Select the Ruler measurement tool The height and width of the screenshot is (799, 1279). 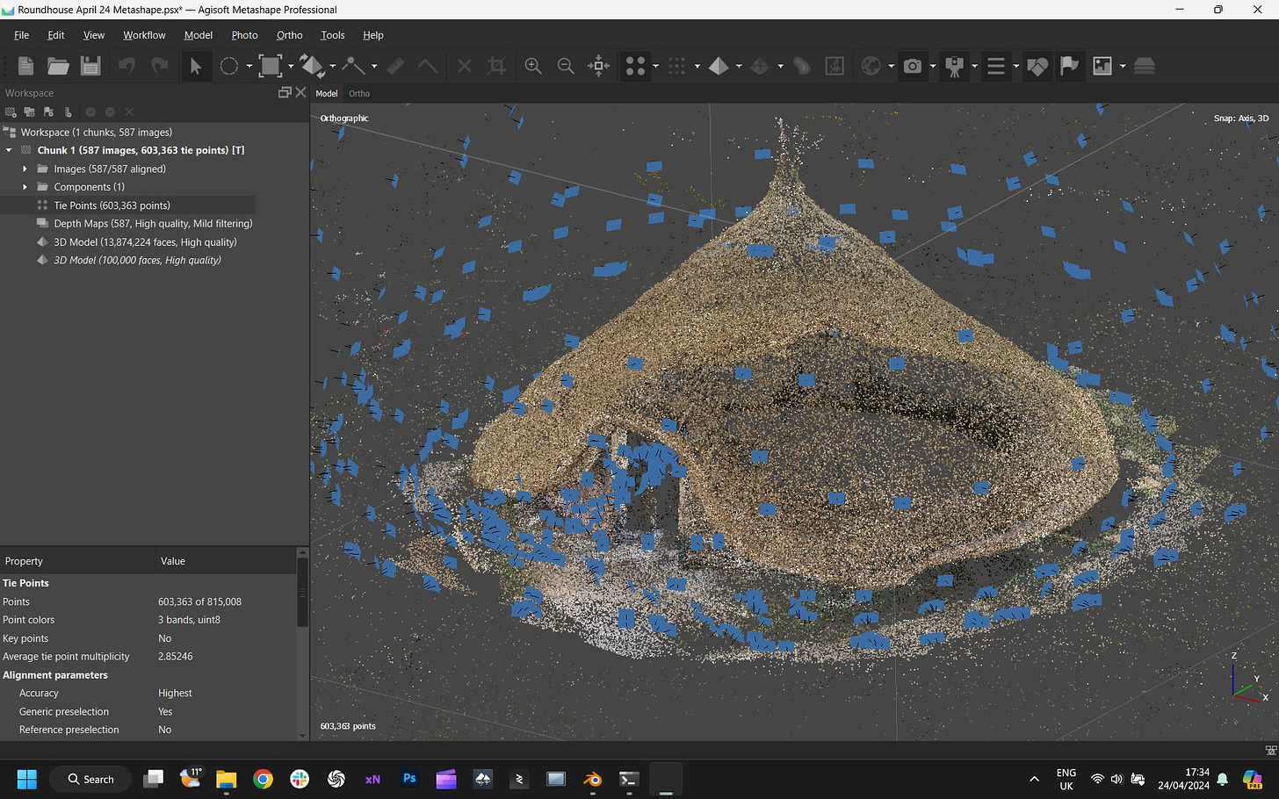[395, 66]
